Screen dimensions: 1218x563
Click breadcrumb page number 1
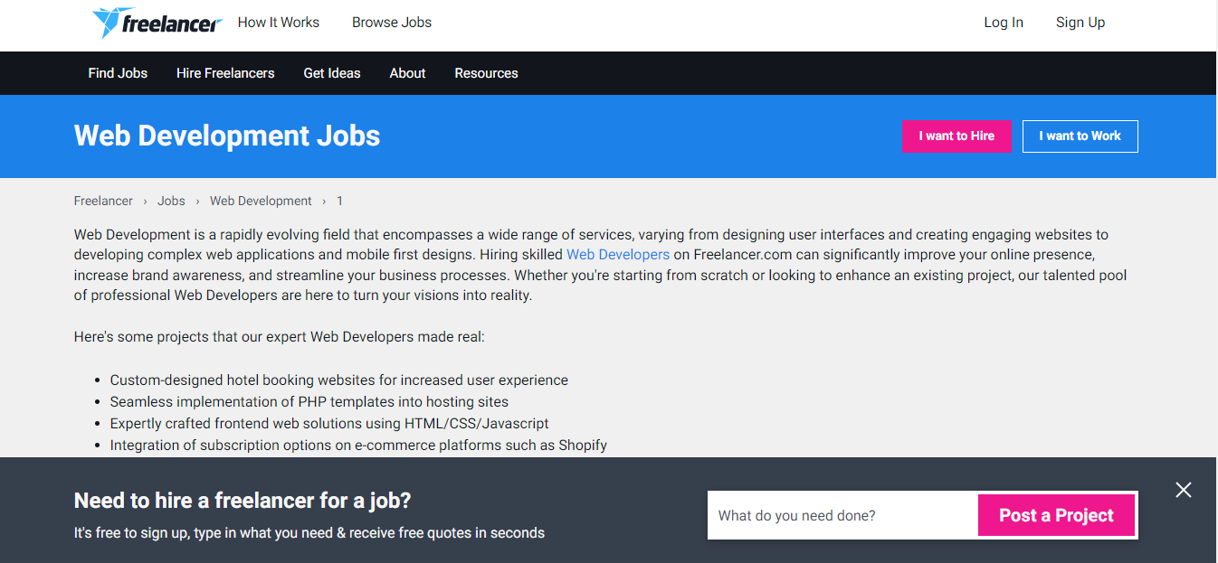click(340, 202)
